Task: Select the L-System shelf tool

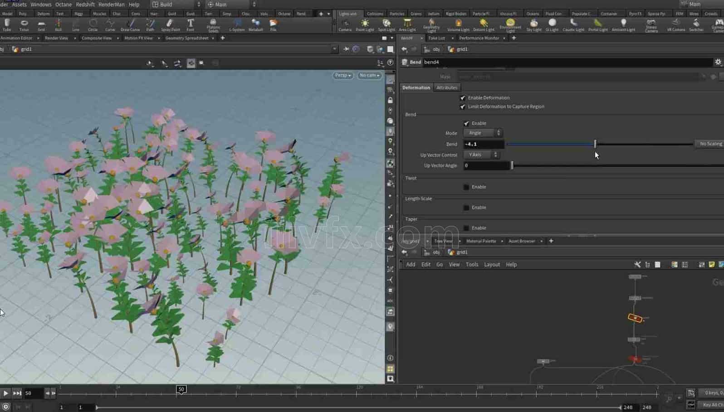Action: click(x=237, y=25)
